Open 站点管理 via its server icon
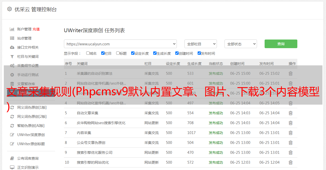This screenshot has height=170, width=326. [12, 38]
